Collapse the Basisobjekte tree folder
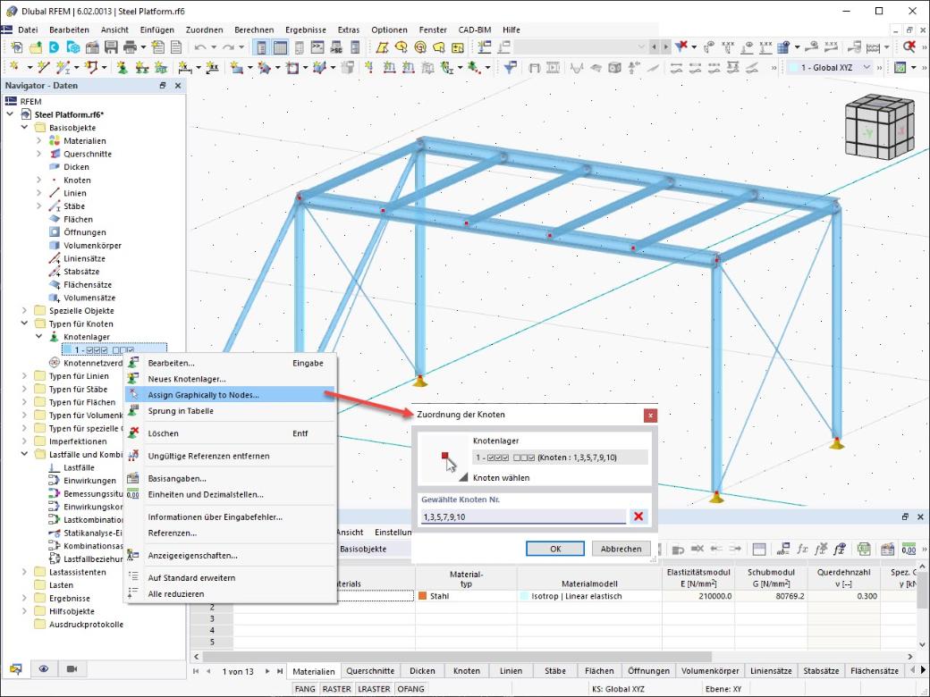The image size is (930, 697). (24, 128)
